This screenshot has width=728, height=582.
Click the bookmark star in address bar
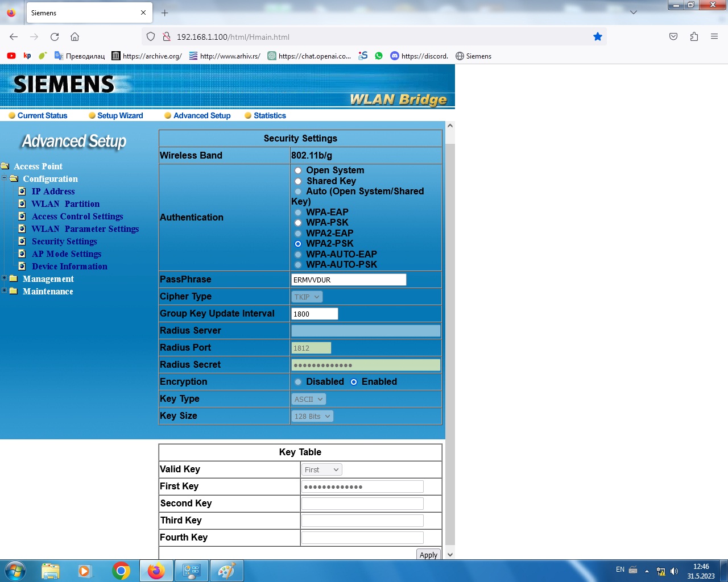point(597,37)
